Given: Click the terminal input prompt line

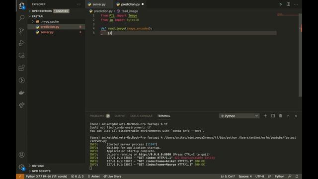Looking at the screenshot, I should [90, 168].
